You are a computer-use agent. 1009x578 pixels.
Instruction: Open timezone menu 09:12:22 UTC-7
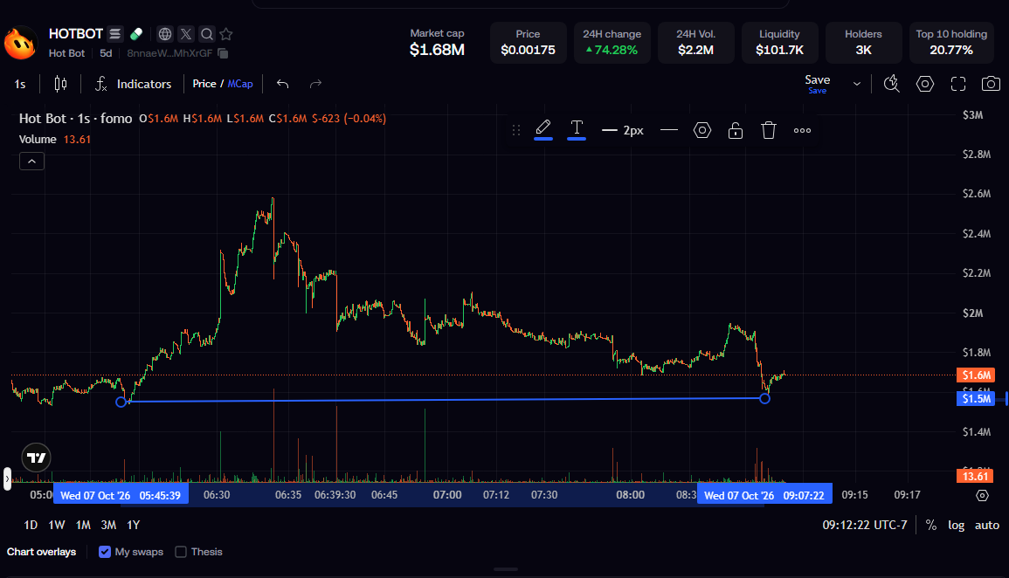click(x=864, y=526)
